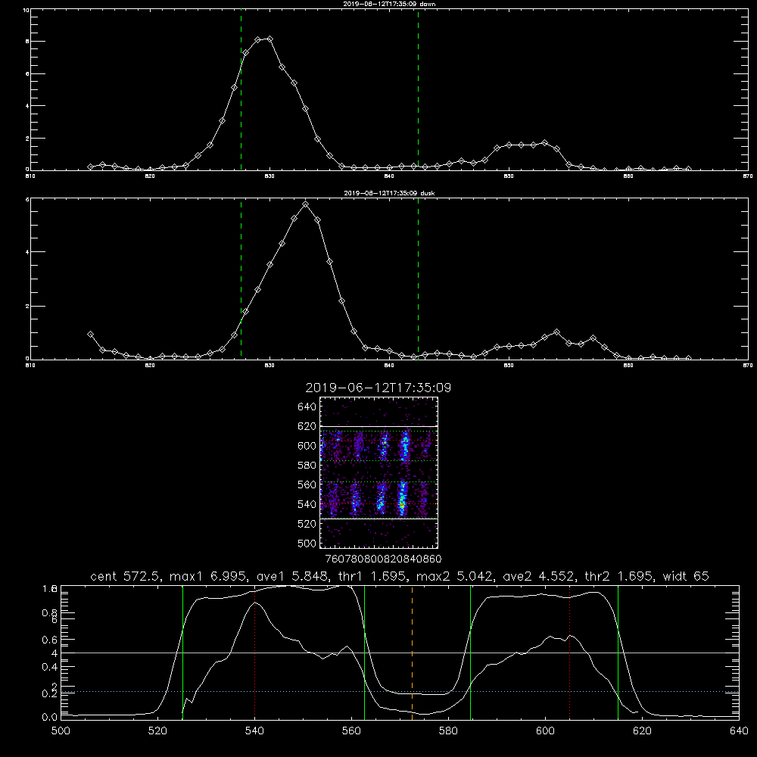Click x-axis label 520 on bottom profile plot

point(157,731)
